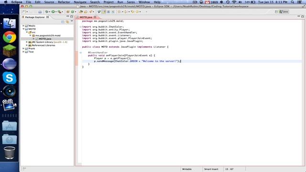Screen dimensions: 306x172
Task: Select the MOTD.java editor tab
Action: (x=86, y=17)
